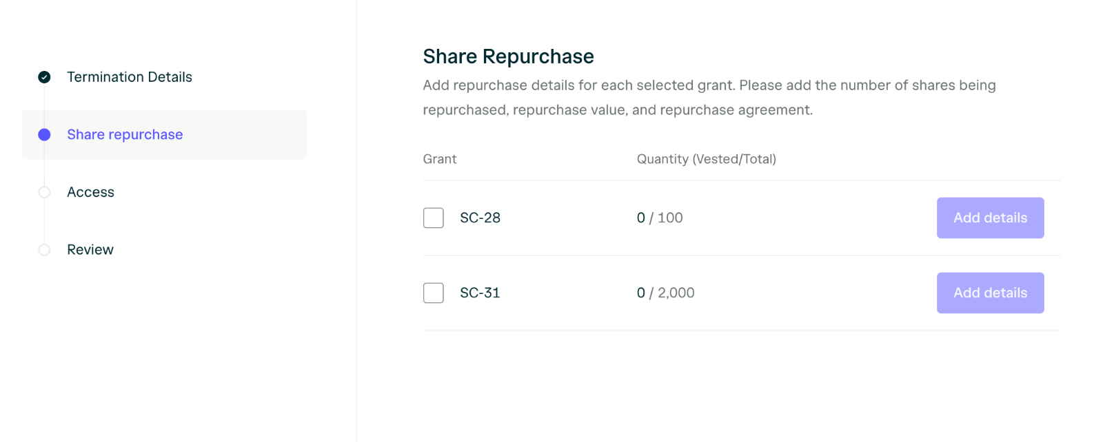Click the blue dot step indicator for Share repurchase
The height and width of the screenshot is (442, 1103).
44,135
